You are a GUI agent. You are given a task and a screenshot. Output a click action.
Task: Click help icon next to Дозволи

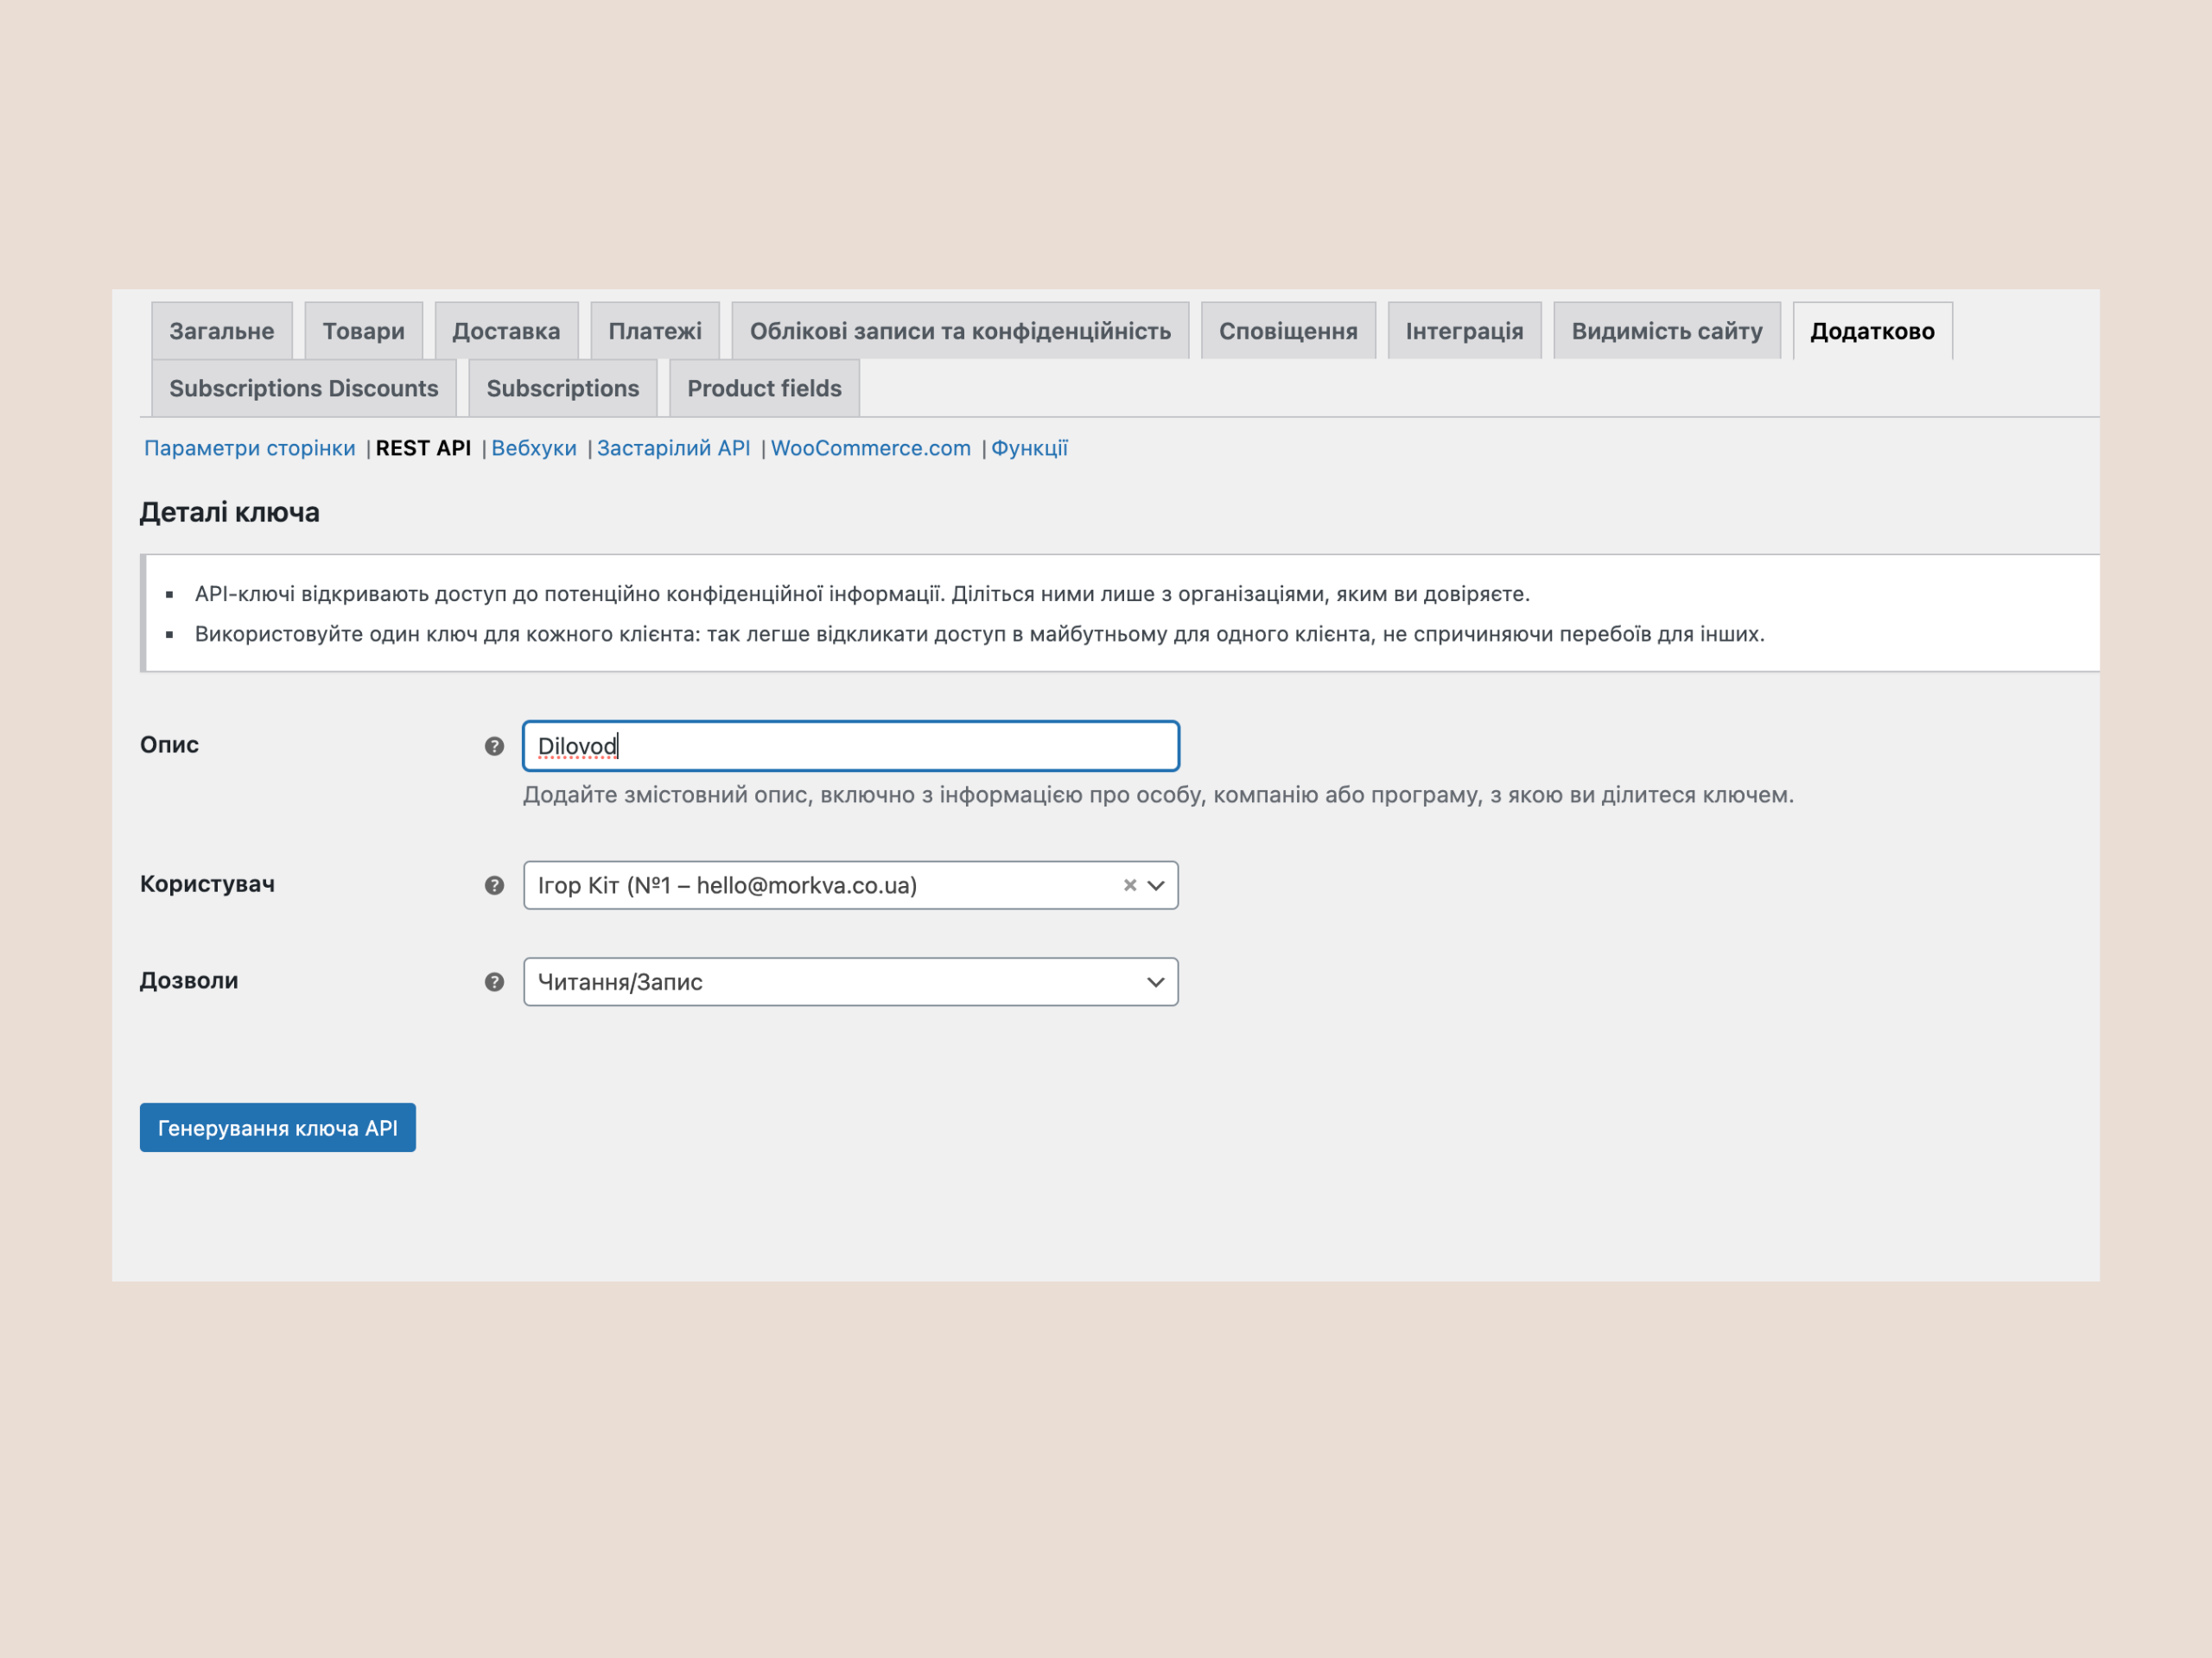[494, 983]
